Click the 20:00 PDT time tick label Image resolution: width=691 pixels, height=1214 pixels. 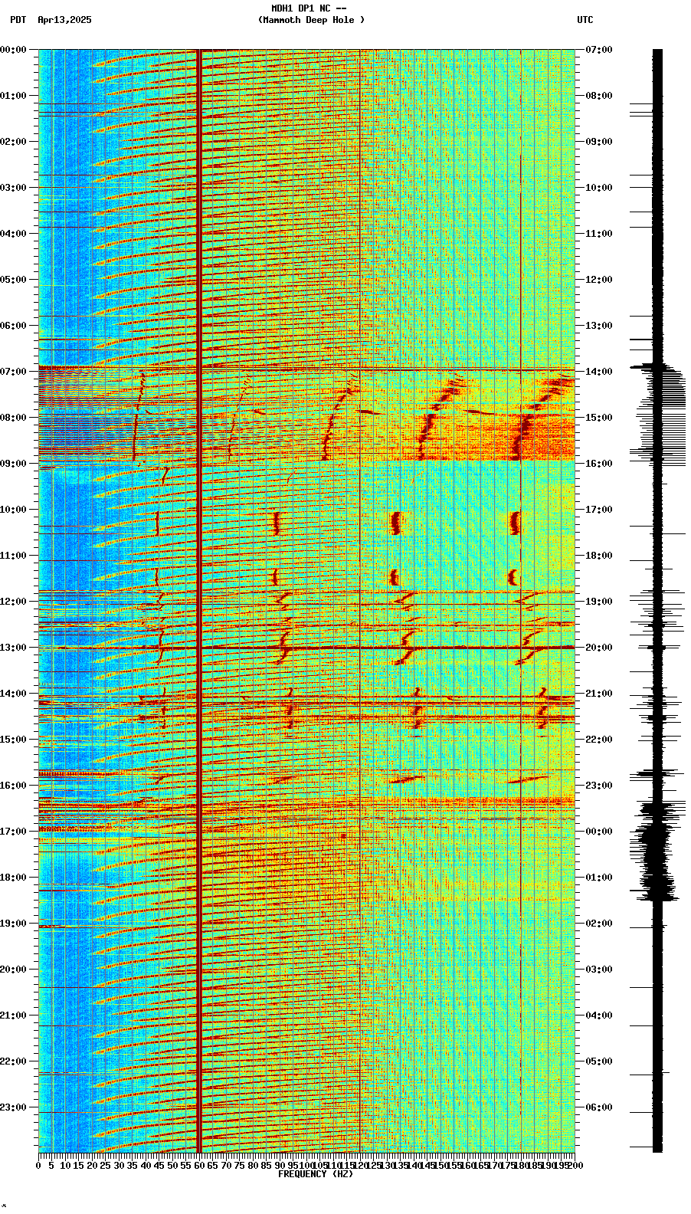tap(13, 970)
